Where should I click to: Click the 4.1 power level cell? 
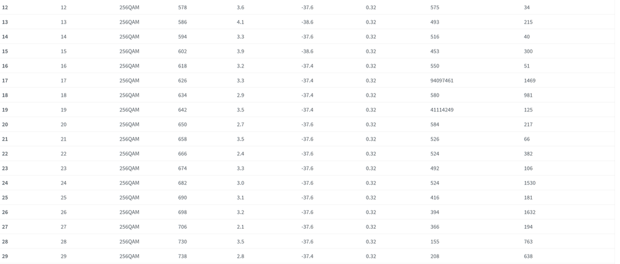(240, 22)
